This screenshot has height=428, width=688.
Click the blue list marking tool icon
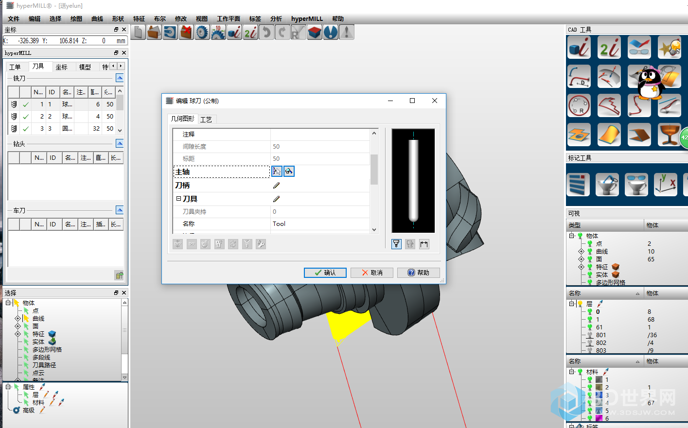(578, 185)
